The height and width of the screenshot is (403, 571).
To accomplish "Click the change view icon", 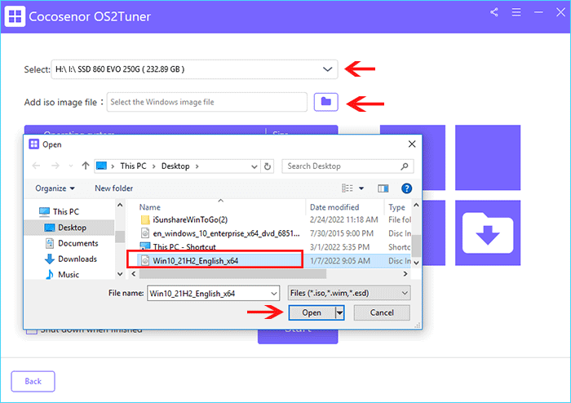I will (347, 188).
